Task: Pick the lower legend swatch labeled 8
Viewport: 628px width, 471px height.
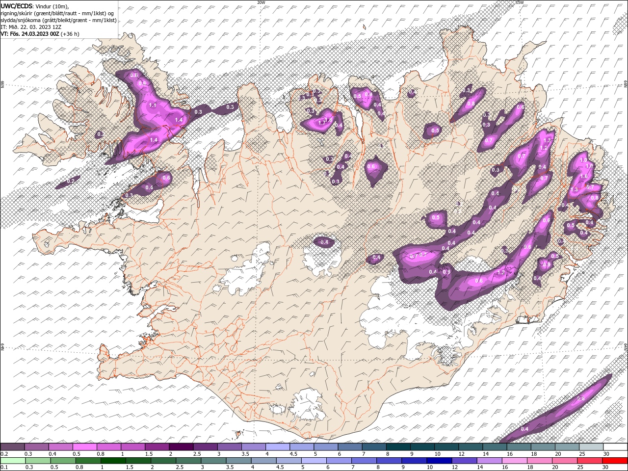Action: pos(389,461)
